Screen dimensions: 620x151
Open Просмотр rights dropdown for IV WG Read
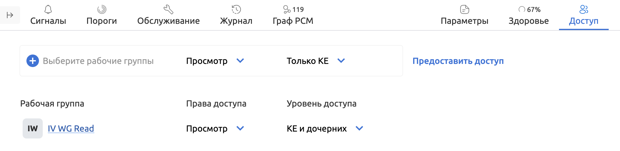click(215, 128)
